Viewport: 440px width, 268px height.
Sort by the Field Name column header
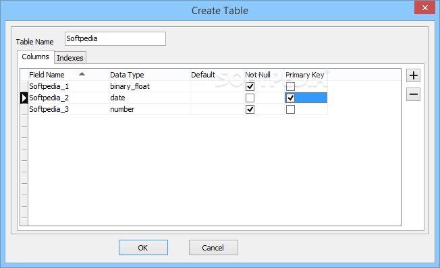68,75
